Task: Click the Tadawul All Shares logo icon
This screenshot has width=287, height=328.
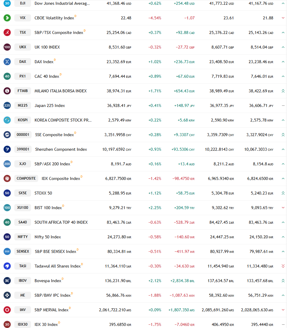Action: pyautogui.click(x=7, y=266)
